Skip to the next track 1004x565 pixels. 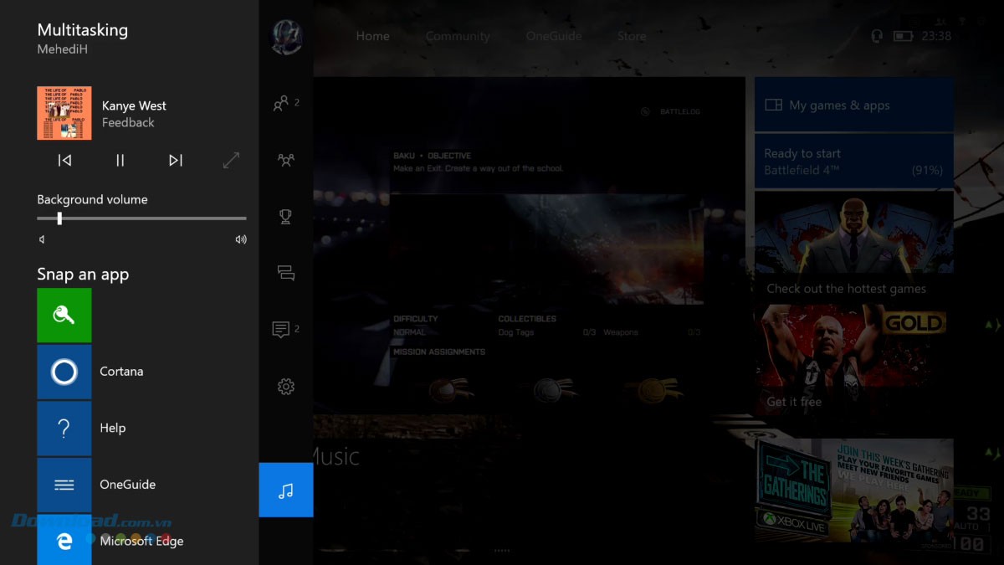tap(175, 160)
